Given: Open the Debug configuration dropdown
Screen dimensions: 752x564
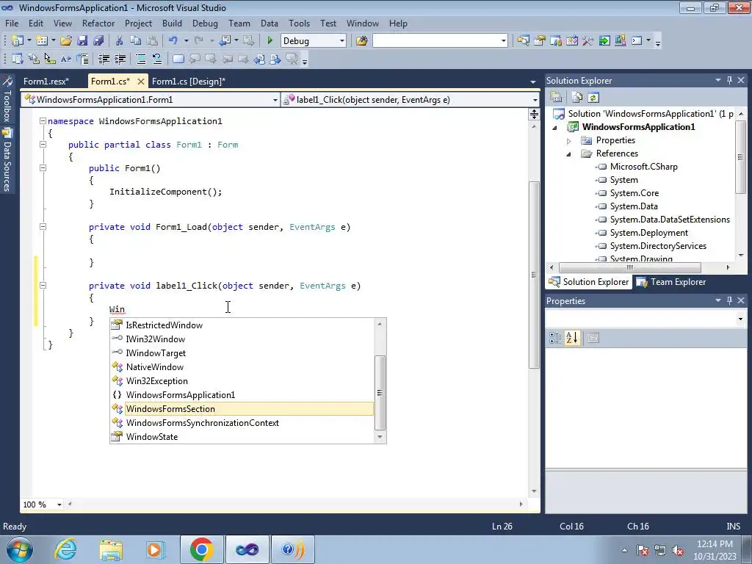Looking at the screenshot, I should pyautogui.click(x=342, y=41).
